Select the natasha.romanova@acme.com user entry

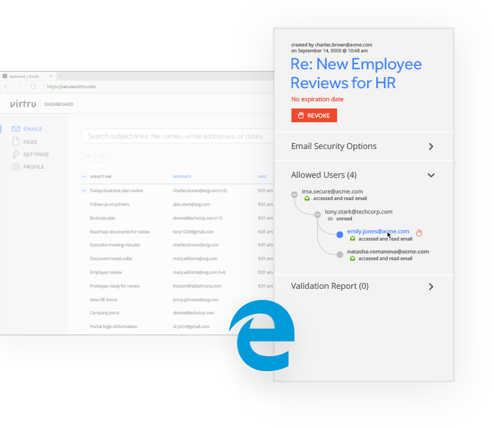click(388, 252)
